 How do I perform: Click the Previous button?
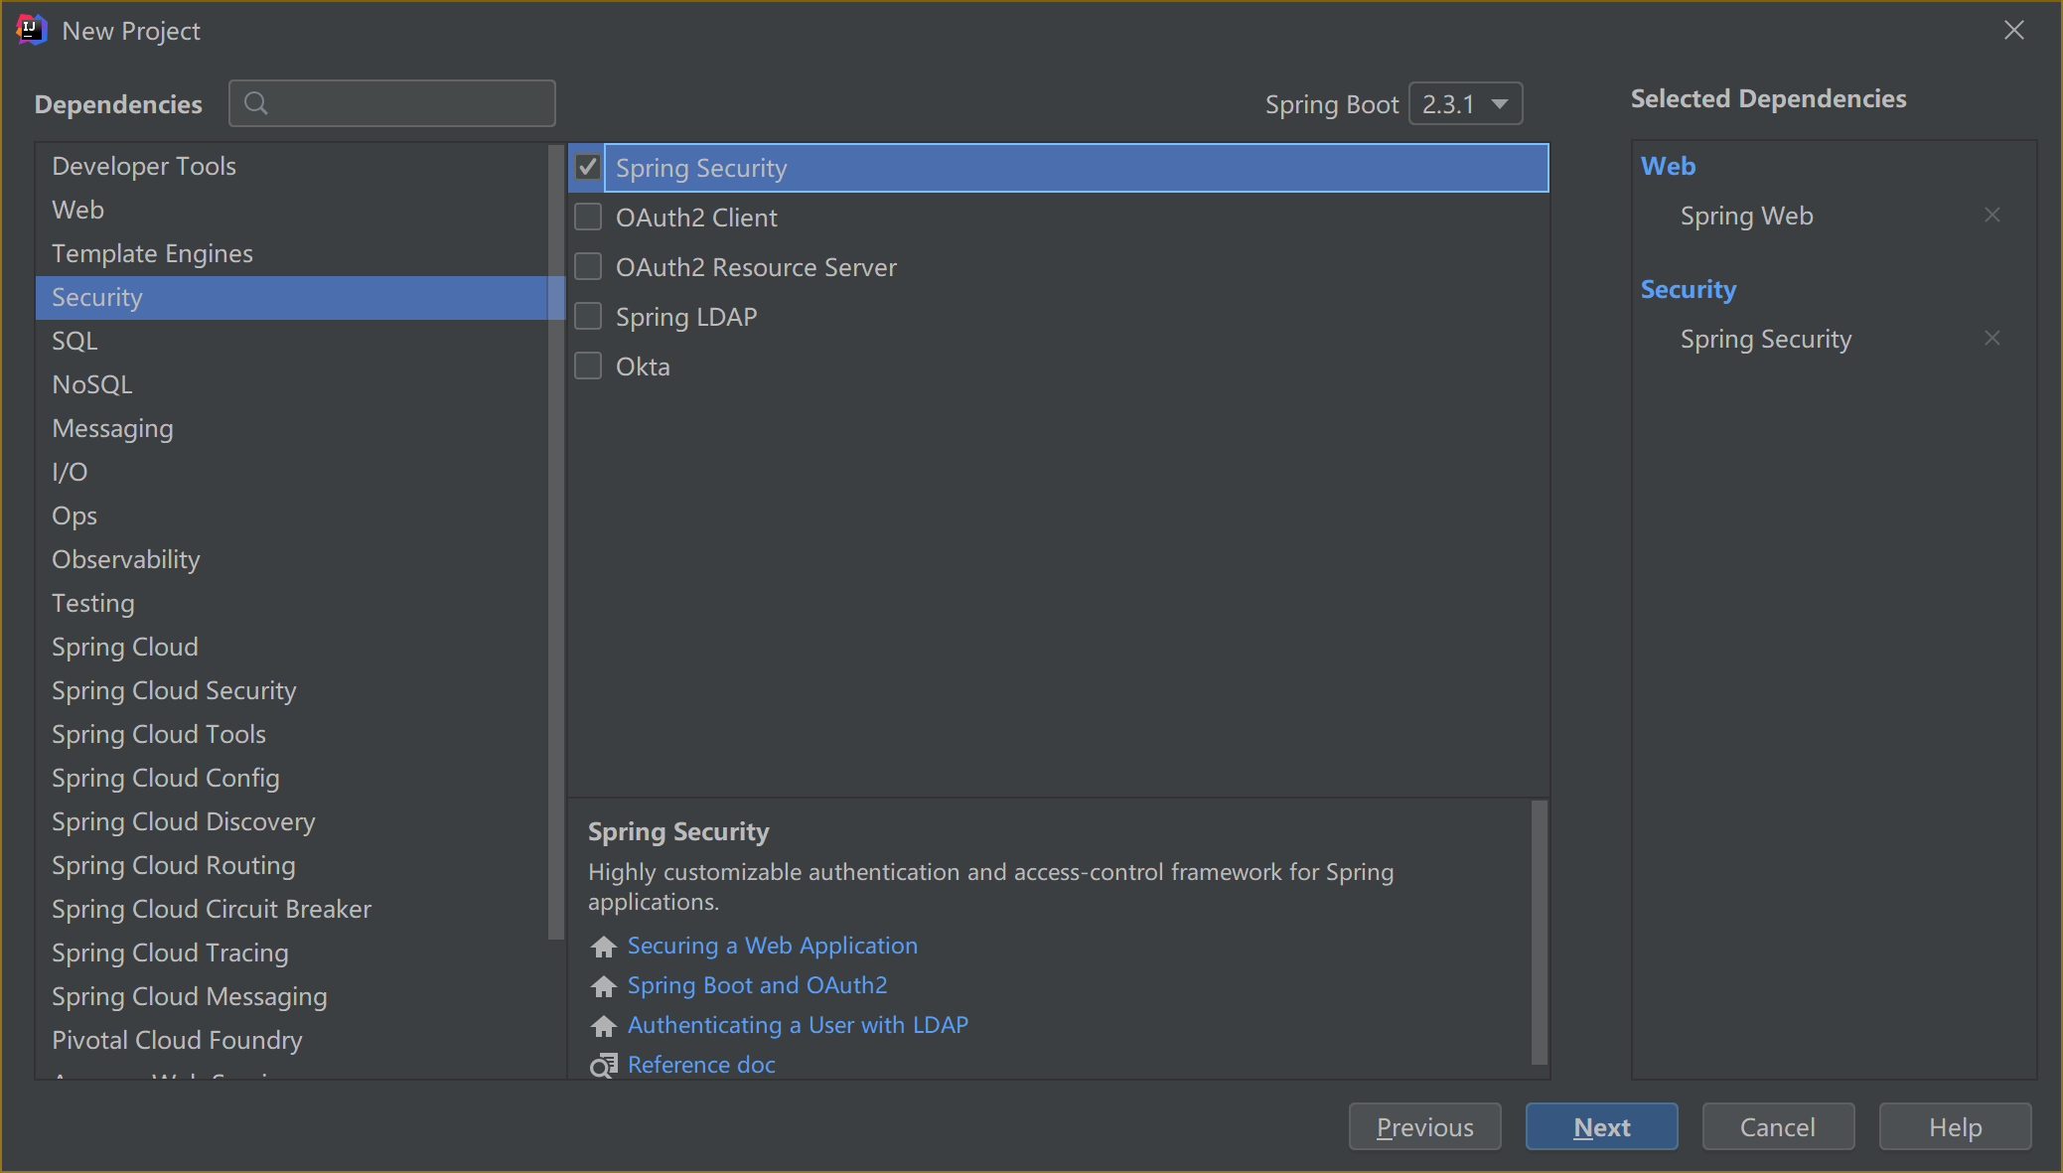(x=1424, y=1127)
